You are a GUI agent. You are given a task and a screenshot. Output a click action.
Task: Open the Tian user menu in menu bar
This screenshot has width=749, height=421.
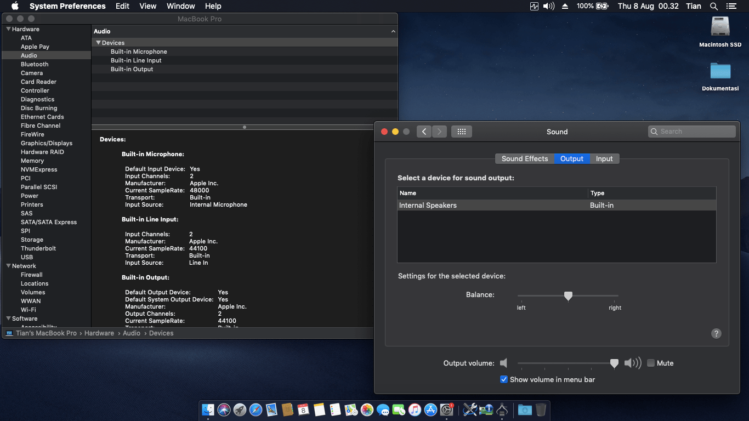click(694, 6)
